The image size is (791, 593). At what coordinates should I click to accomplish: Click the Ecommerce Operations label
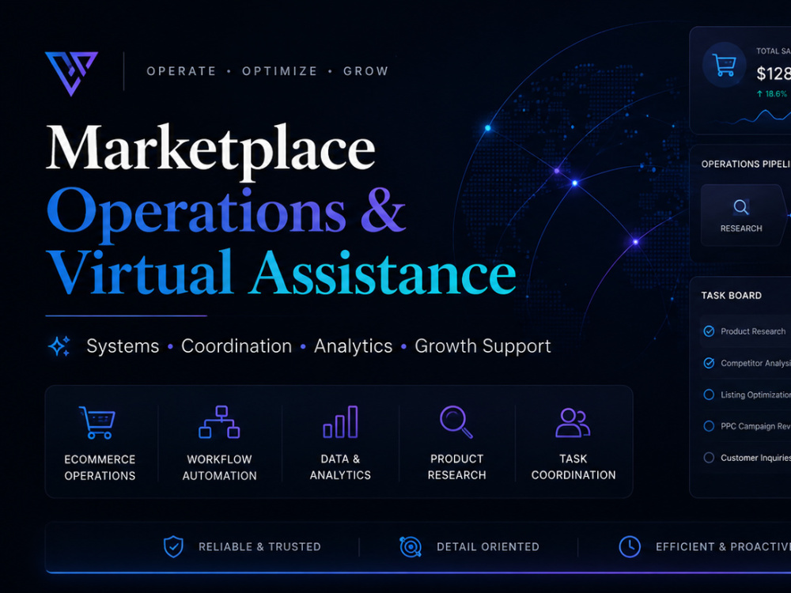[x=100, y=467]
